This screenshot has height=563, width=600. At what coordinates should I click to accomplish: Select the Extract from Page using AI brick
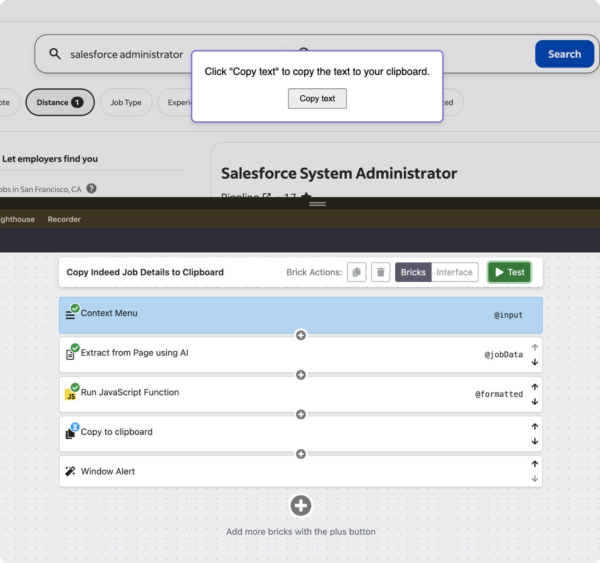point(275,355)
